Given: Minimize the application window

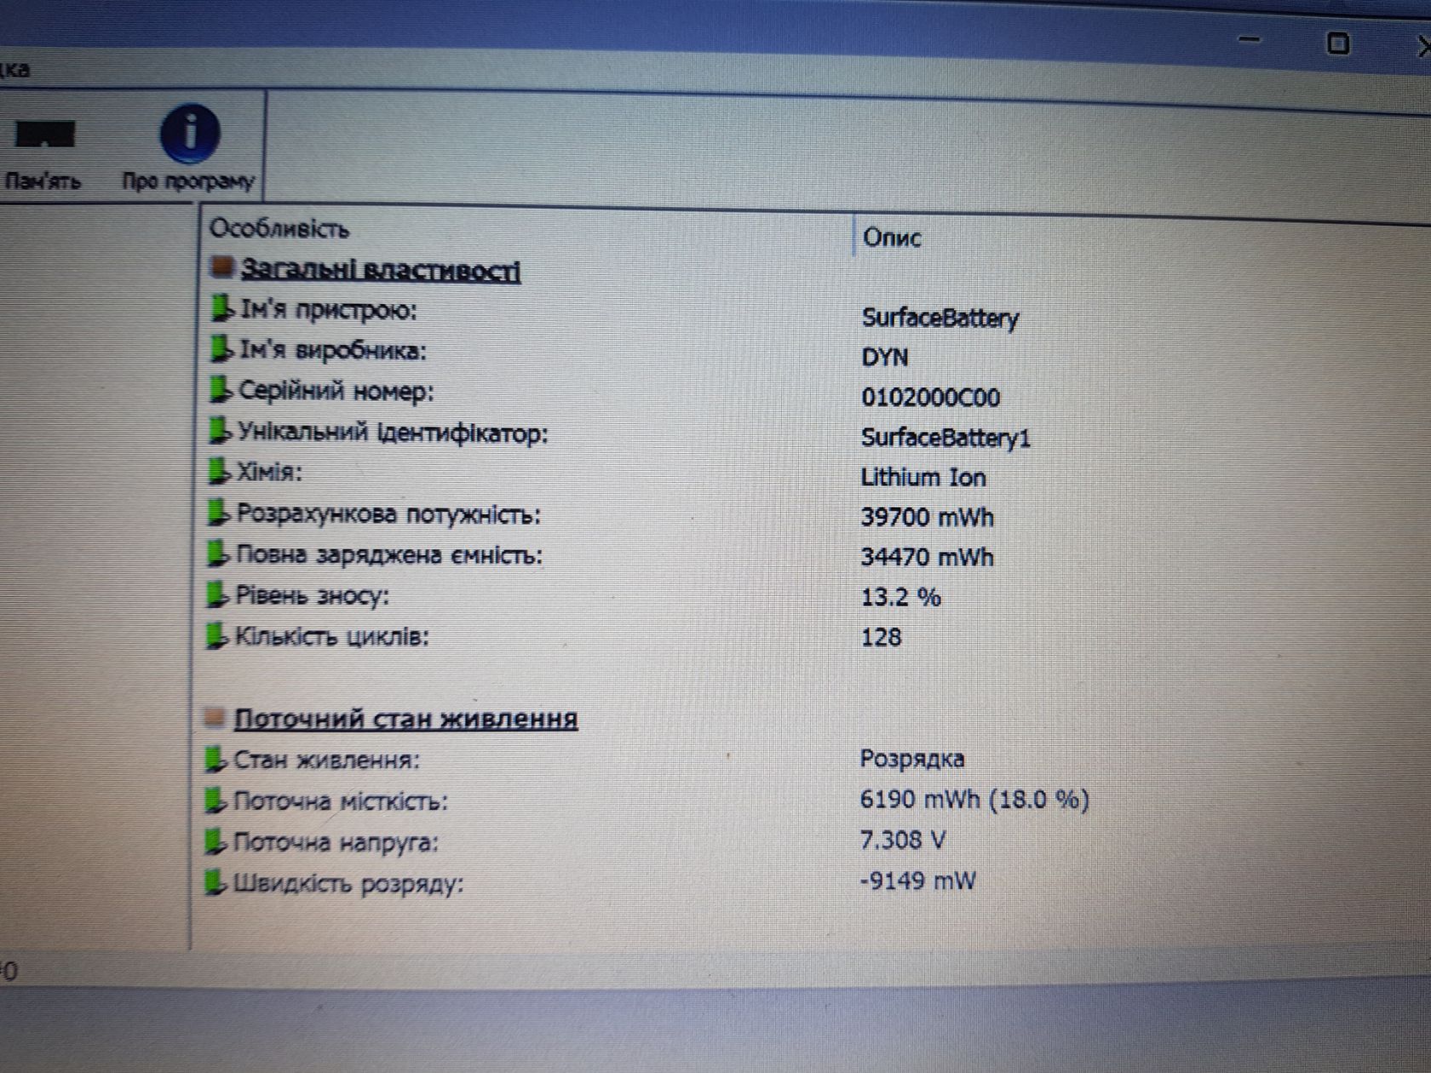Looking at the screenshot, I should [x=1250, y=38].
